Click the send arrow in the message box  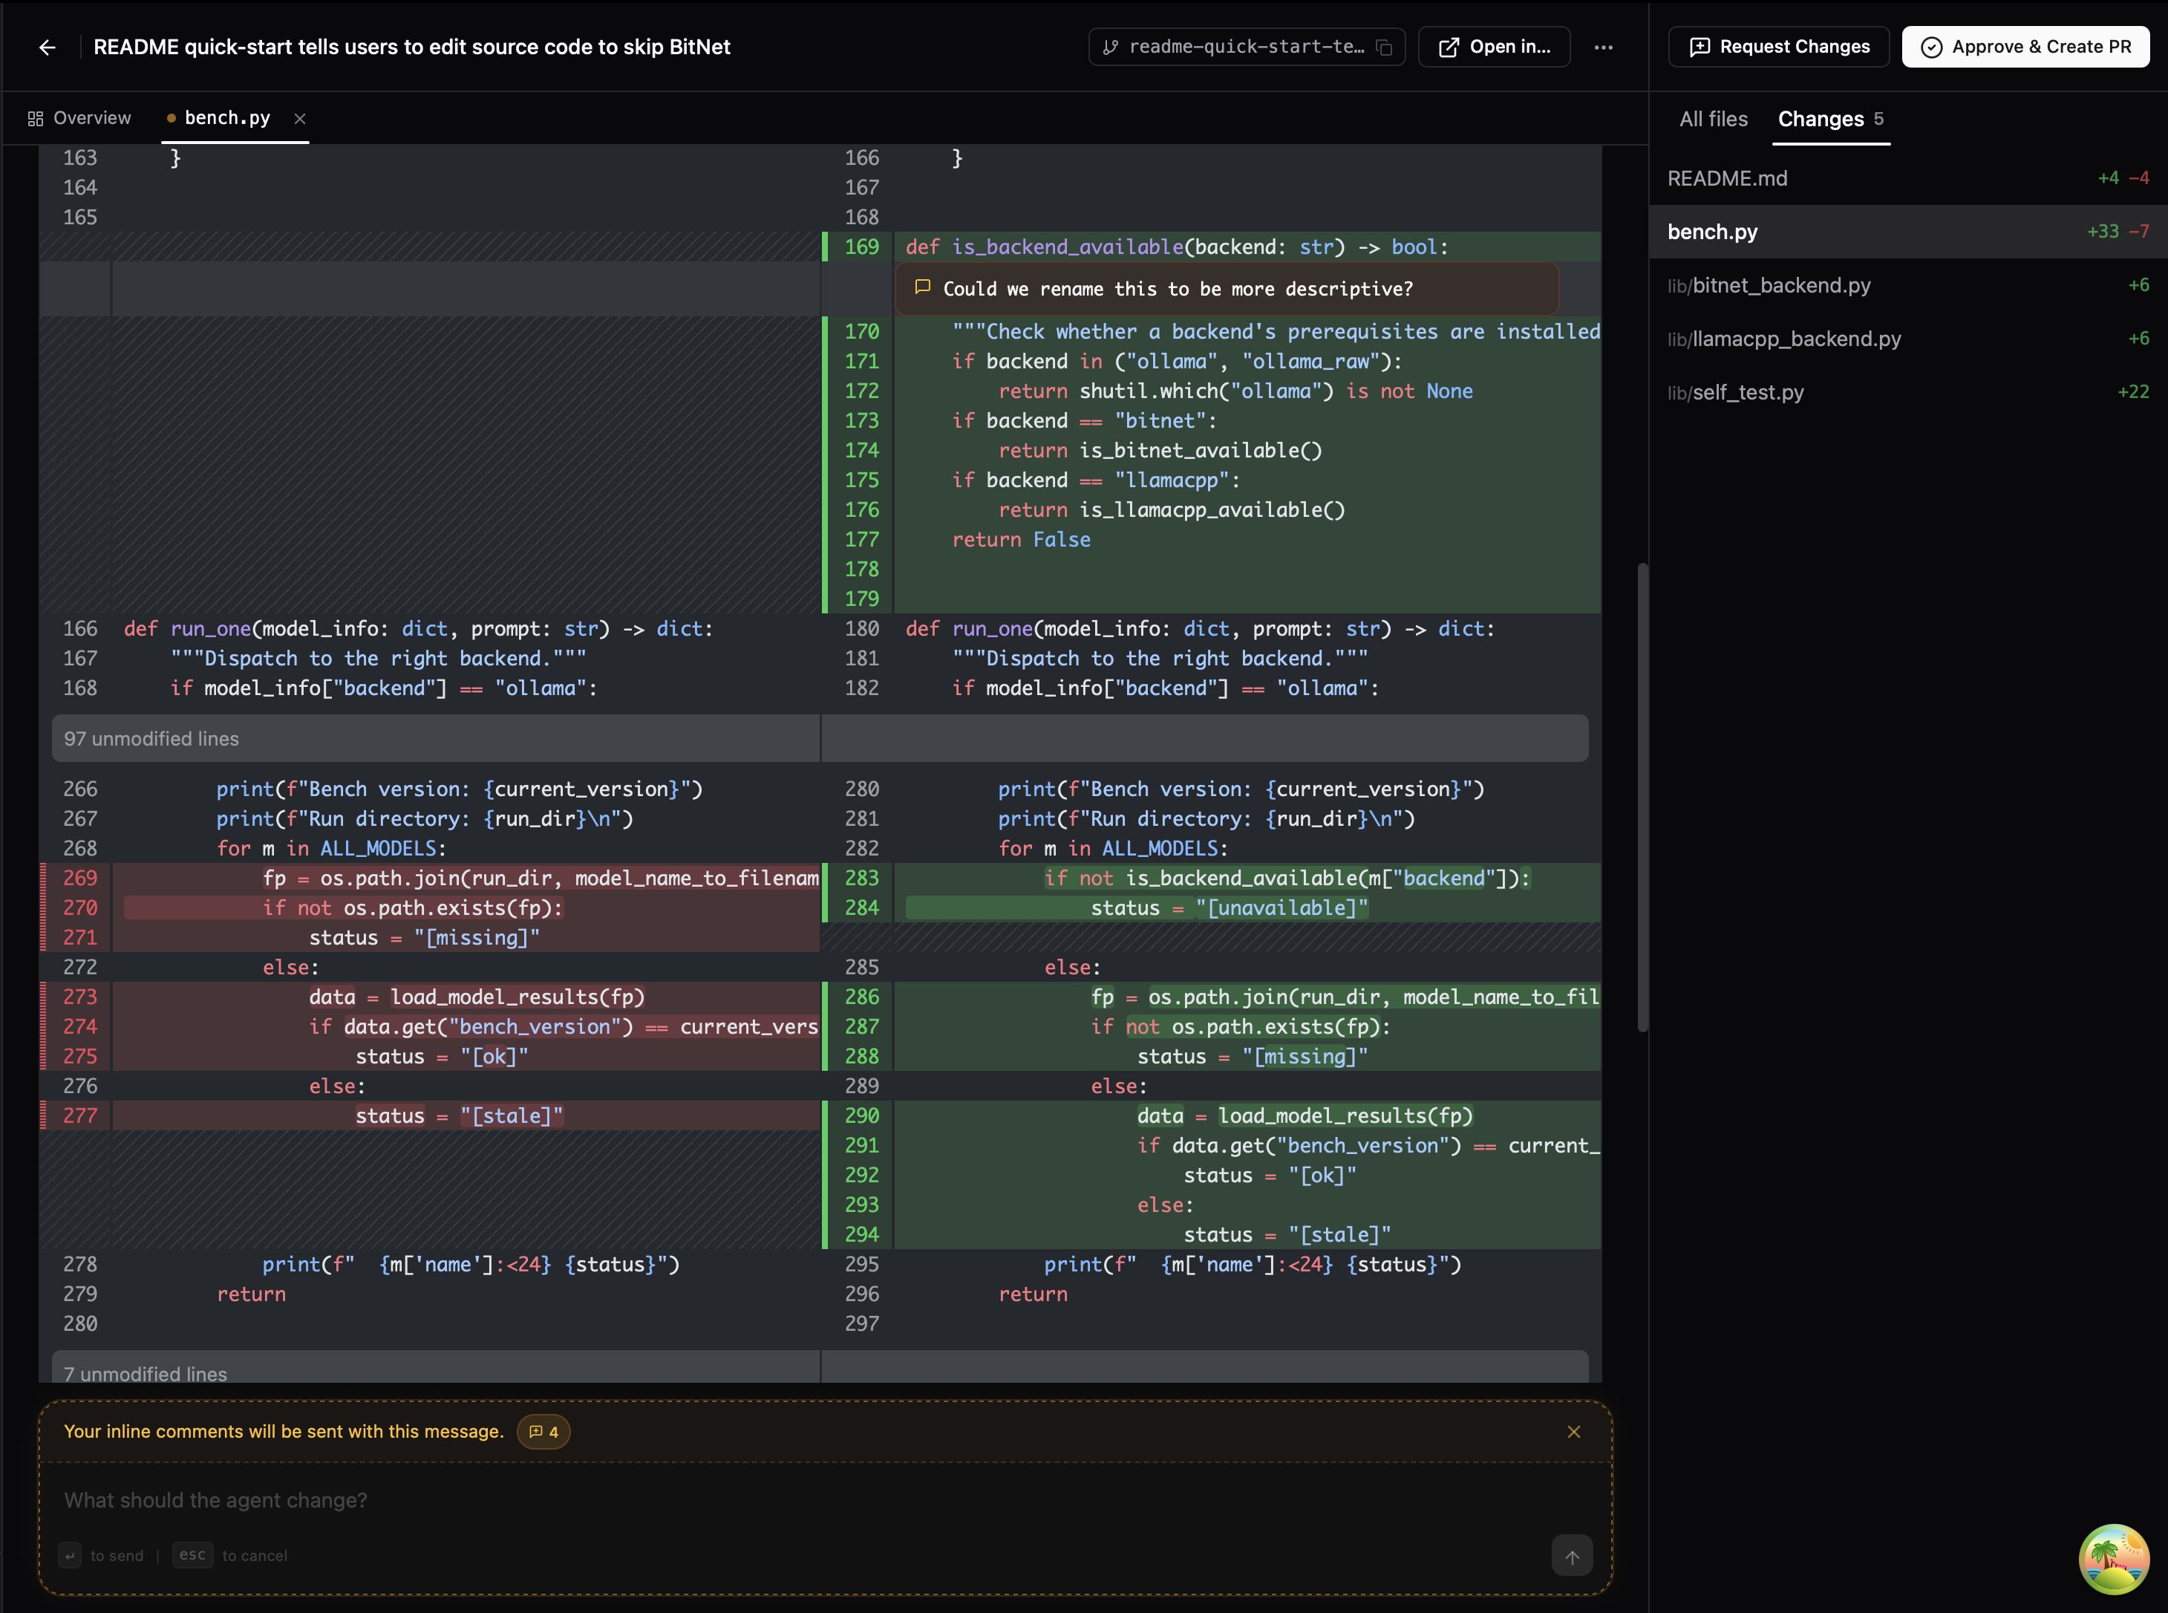(x=1572, y=1555)
